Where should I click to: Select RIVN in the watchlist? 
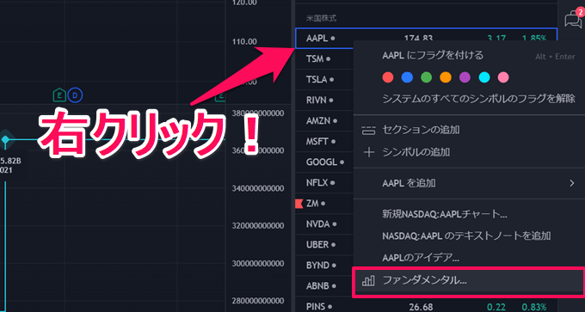click(x=317, y=100)
